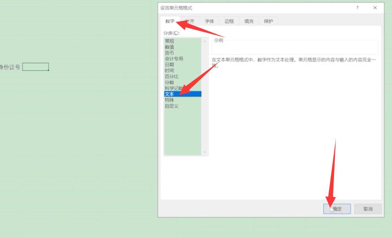
Task: Switch to the 边框 tab
Action: (x=229, y=21)
